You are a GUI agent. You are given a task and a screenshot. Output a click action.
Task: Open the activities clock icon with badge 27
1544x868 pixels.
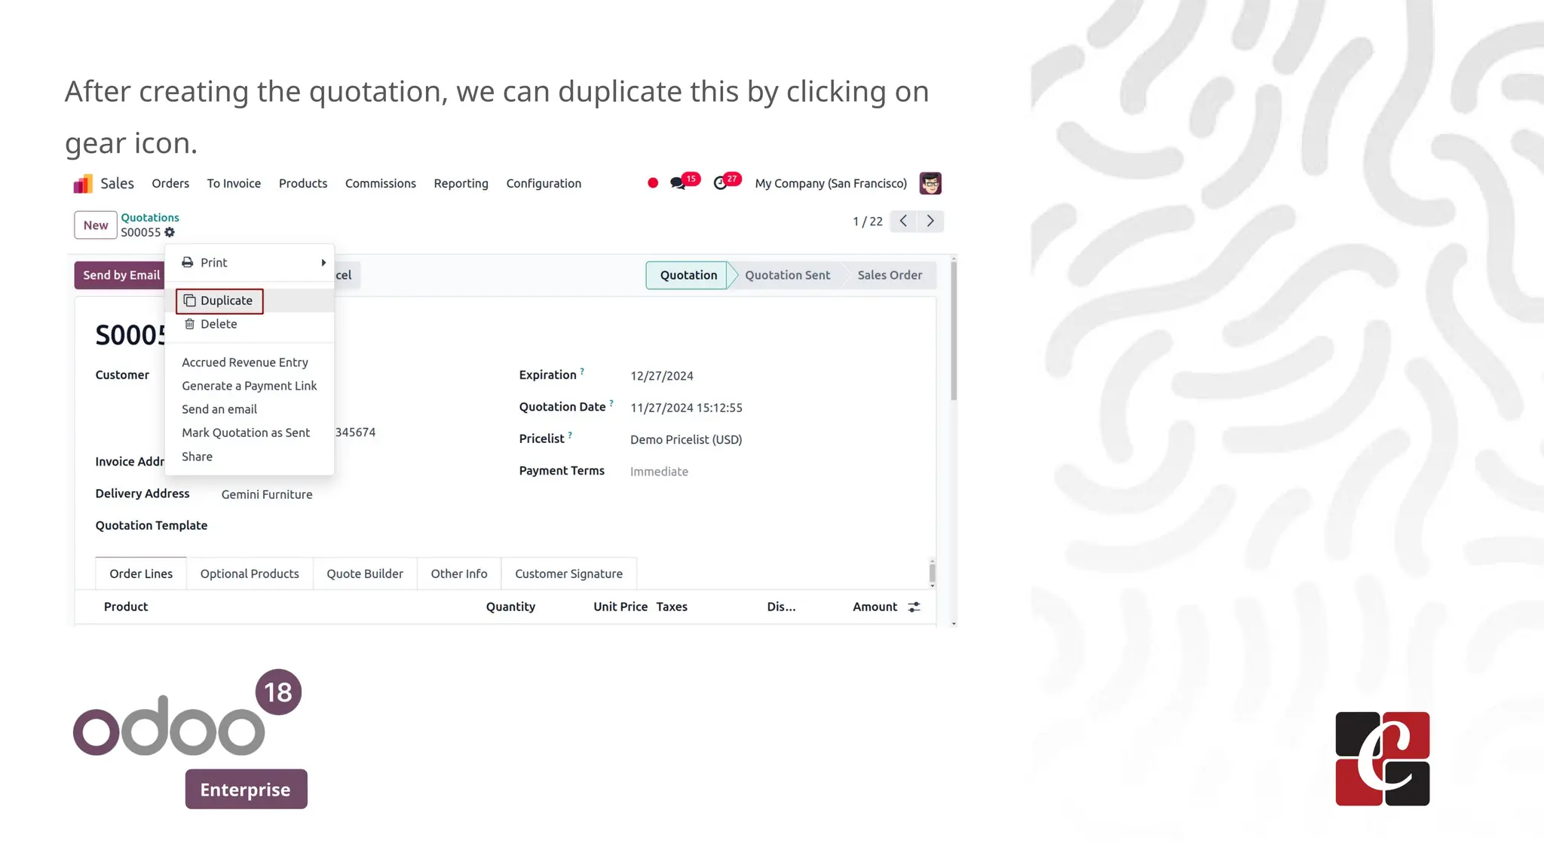pyautogui.click(x=721, y=183)
